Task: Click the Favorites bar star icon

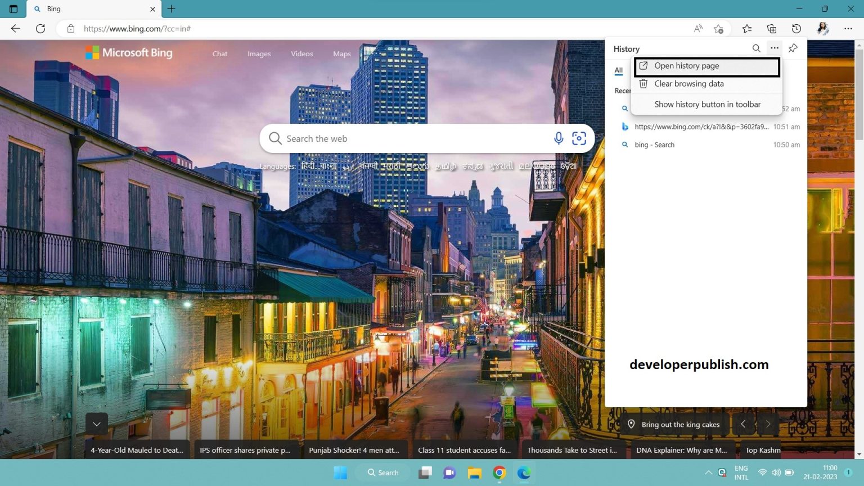Action: (747, 28)
